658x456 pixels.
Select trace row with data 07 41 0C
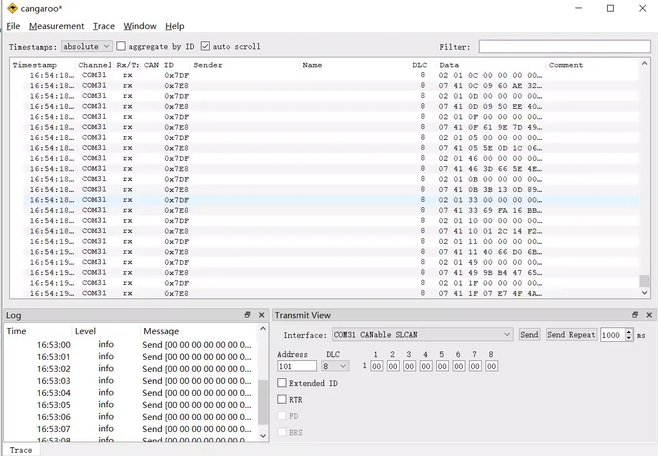point(331,86)
